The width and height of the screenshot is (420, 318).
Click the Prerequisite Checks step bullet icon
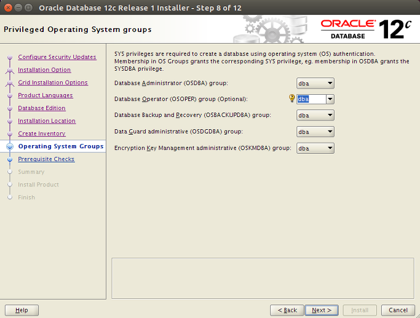tap(10, 159)
